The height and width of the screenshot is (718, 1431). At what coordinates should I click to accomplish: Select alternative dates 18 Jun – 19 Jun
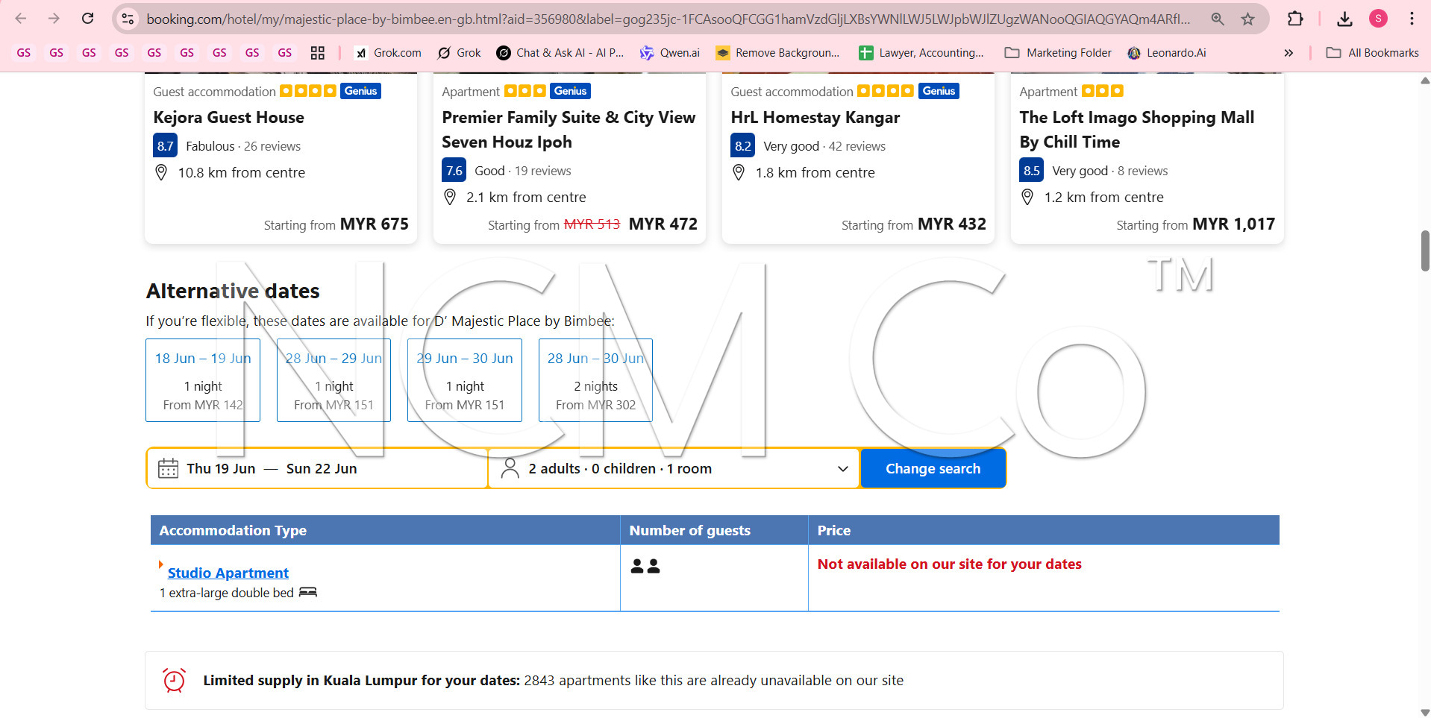click(x=203, y=380)
